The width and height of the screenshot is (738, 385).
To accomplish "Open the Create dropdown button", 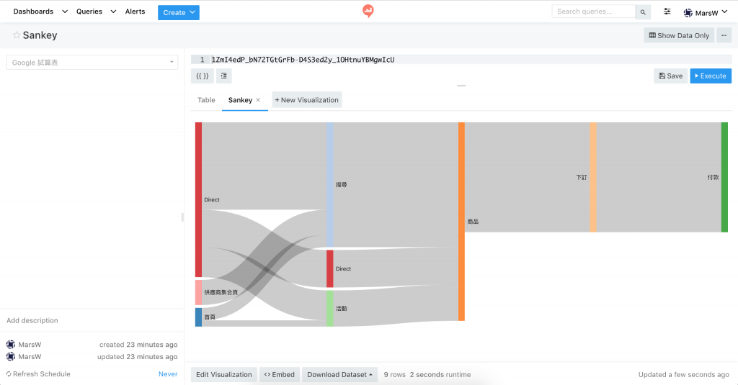I will (179, 12).
